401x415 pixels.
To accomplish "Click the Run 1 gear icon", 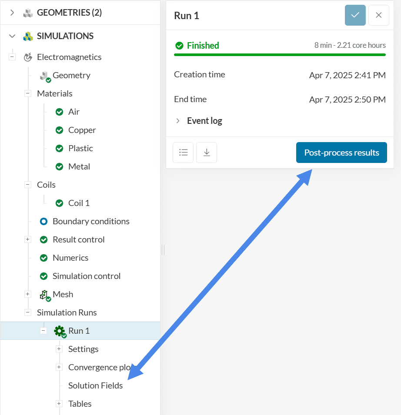I will (x=59, y=331).
